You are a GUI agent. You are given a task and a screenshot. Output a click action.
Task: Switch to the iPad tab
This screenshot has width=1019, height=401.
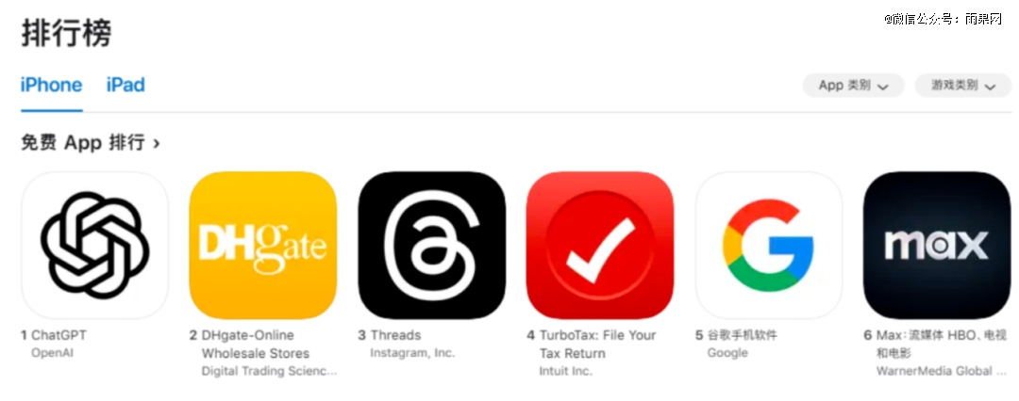[x=125, y=85]
